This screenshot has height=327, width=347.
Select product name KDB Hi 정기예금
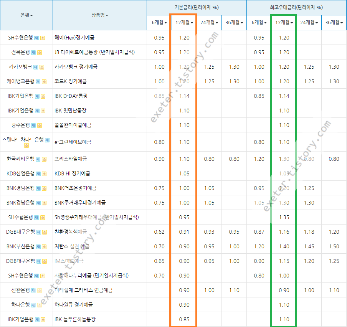click(x=73, y=173)
